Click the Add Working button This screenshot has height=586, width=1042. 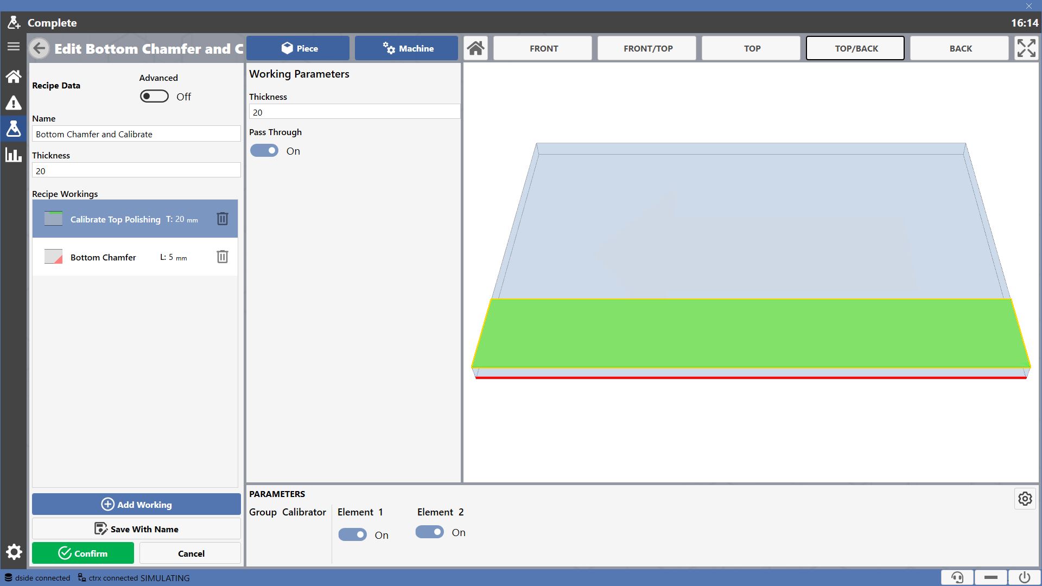click(136, 504)
